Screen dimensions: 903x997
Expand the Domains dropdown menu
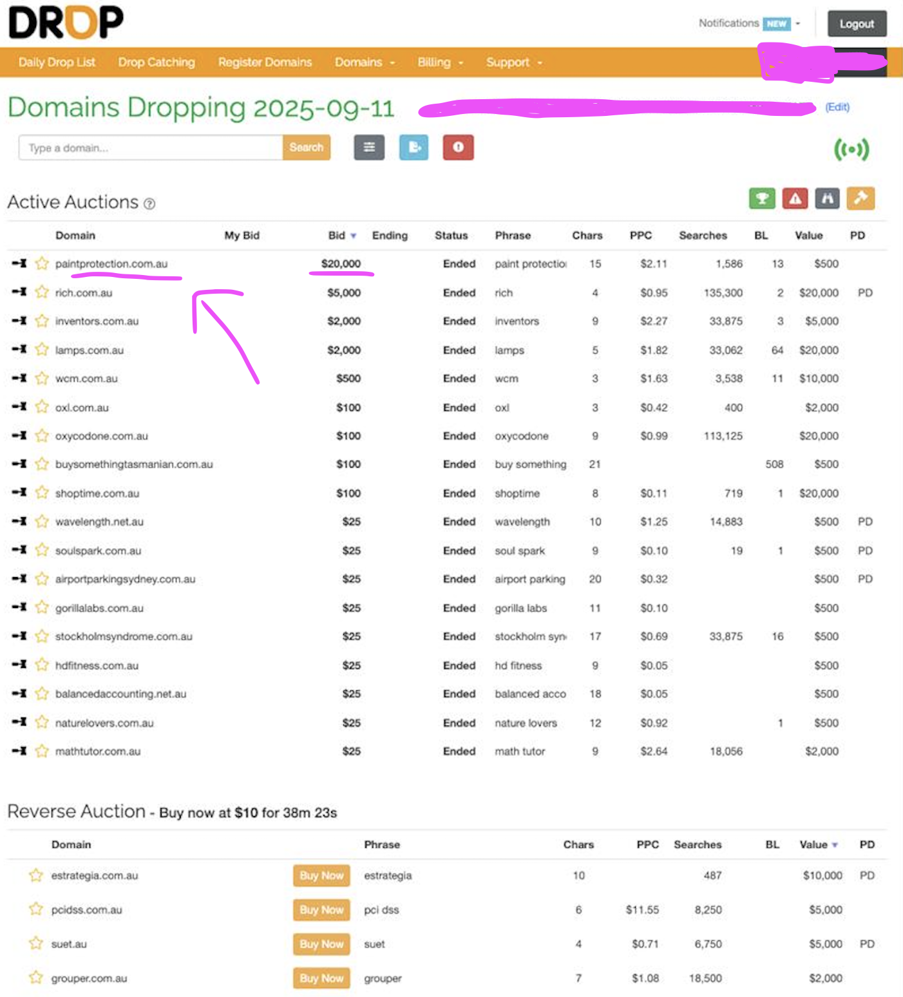[365, 62]
